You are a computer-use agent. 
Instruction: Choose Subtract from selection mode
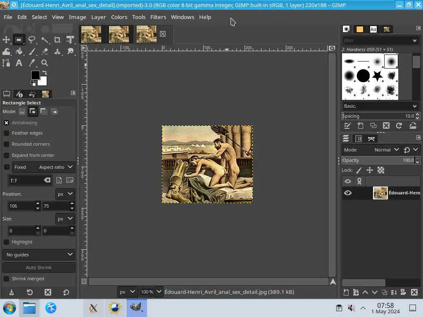44,111
